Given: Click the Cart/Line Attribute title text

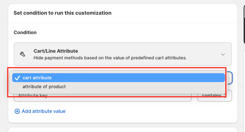Looking at the screenshot, I should tap(56, 51).
